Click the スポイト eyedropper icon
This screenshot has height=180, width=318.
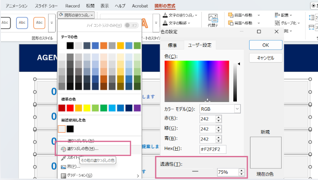64,158
